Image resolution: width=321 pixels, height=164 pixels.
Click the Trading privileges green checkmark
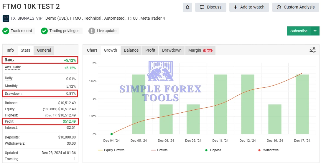click(44, 31)
